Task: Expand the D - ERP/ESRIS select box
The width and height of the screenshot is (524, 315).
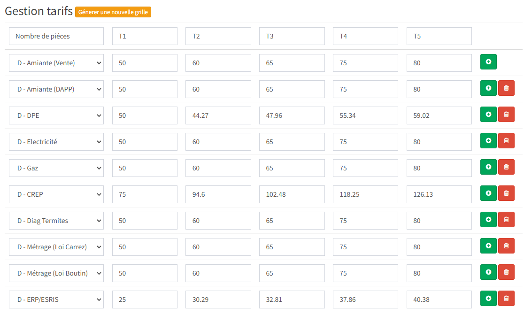Action: coord(56,300)
